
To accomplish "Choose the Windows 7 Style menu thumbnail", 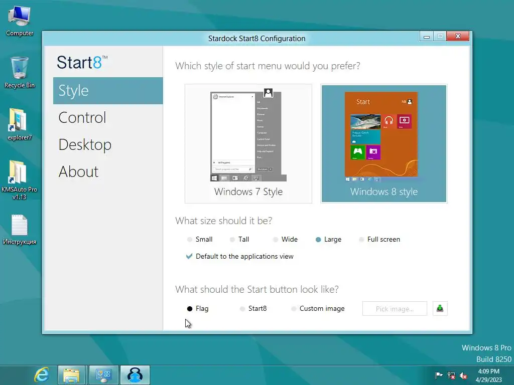I will pos(248,143).
